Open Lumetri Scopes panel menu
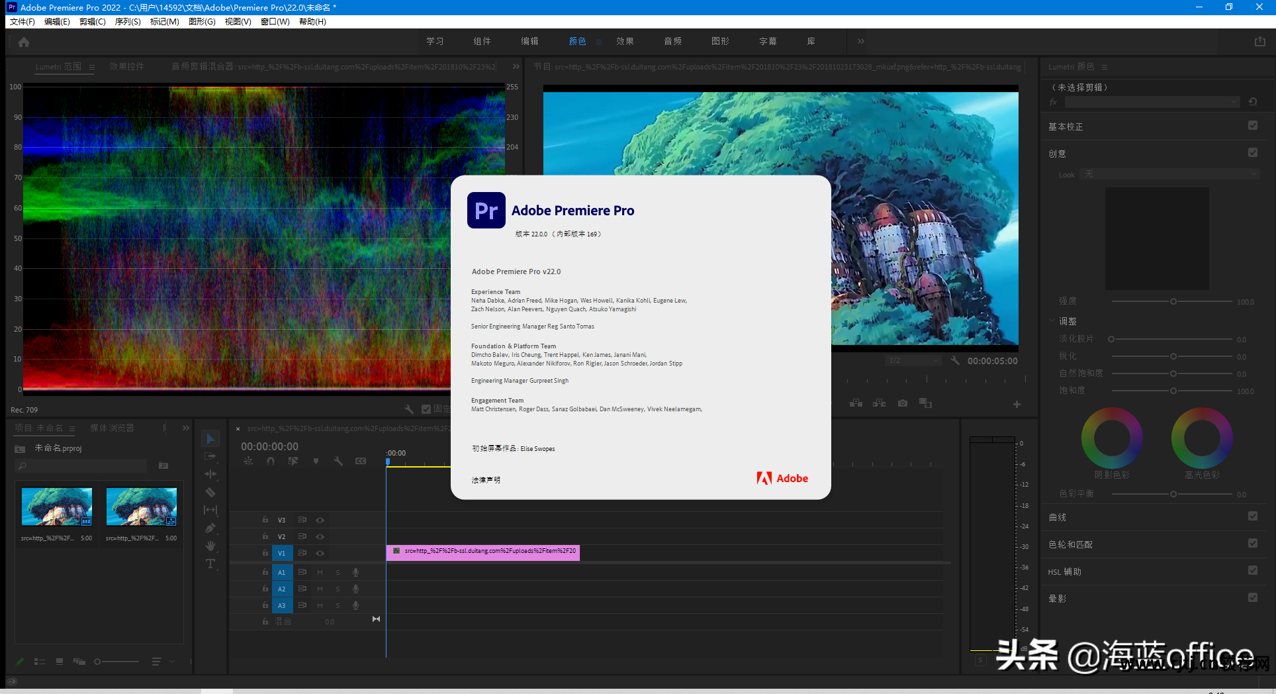Viewport: 1276px width, 694px height. (x=92, y=67)
